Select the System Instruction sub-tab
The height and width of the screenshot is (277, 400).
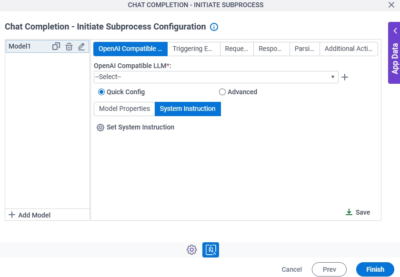click(188, 109)
